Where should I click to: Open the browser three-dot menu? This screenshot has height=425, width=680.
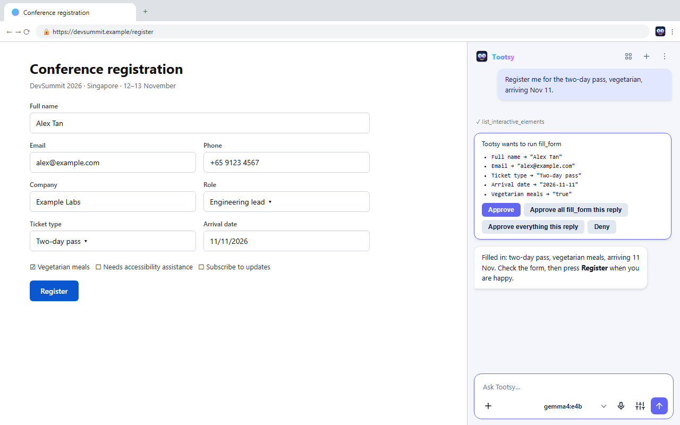pyautogui.click(x=673, y=32)
